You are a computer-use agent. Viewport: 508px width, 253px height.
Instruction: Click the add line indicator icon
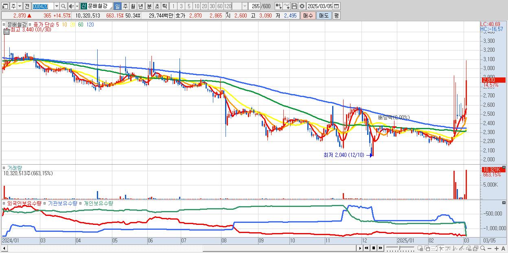click(x=287, y=7)
